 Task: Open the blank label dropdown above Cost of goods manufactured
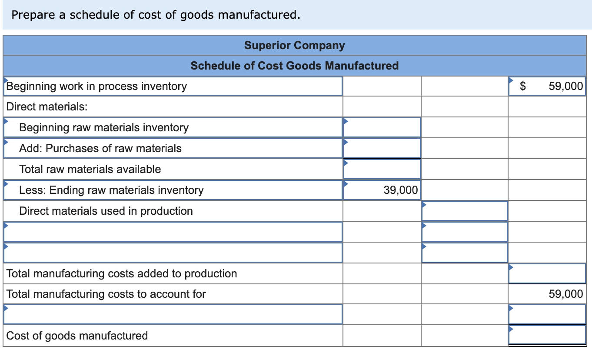(x=173, y=314)
